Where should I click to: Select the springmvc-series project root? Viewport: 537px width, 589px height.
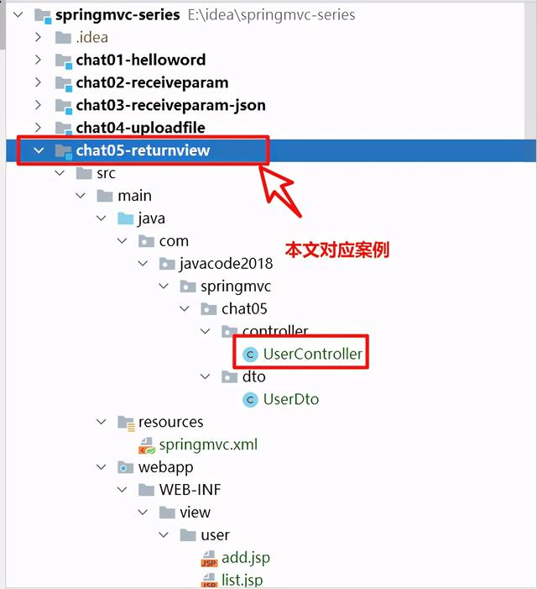(117, 15)
